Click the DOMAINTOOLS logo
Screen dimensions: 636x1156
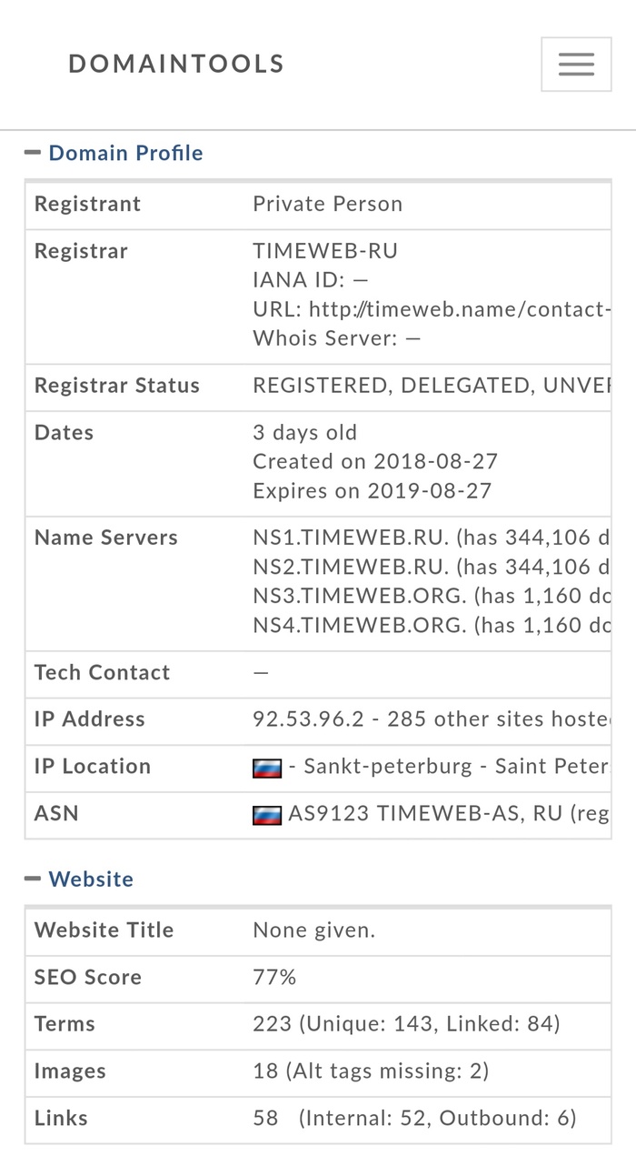(176, 64)
